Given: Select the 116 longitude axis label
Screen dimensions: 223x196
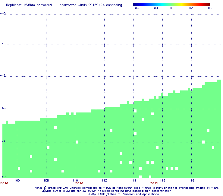Looking at the screenshot, I should (162, 181).
